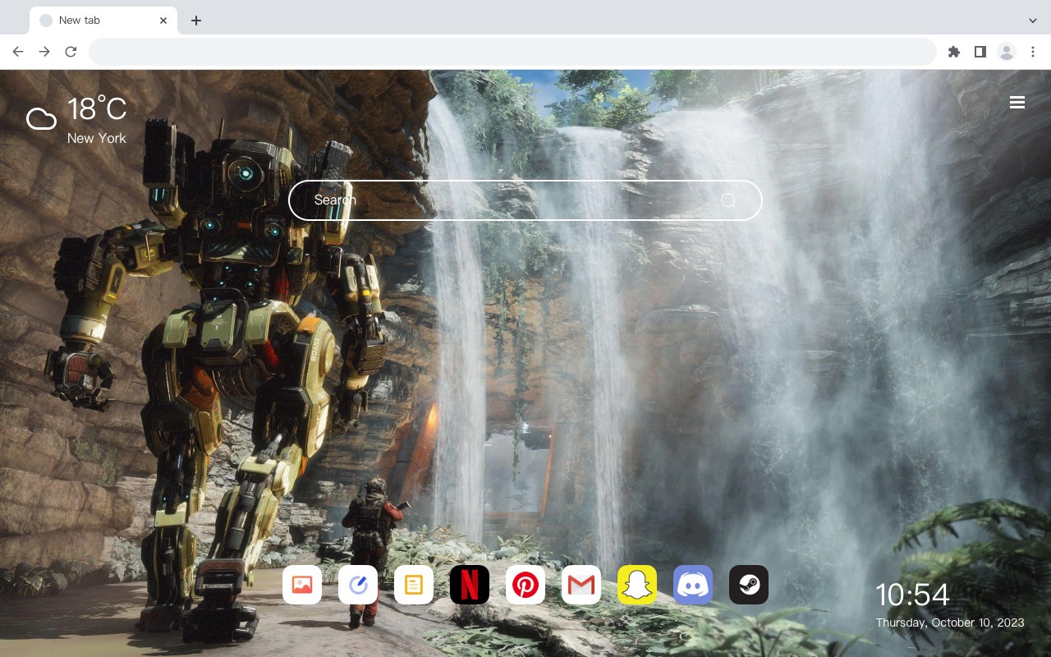Click the 18°C temperature reading

tap(97, 109)
